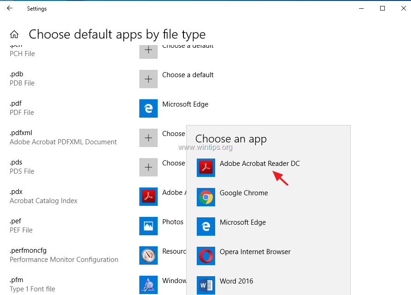Image resolution: width=411 pixels, height=295 pixels.
Task: Click the .pdb PDB File entry
Action: (22, 79)
